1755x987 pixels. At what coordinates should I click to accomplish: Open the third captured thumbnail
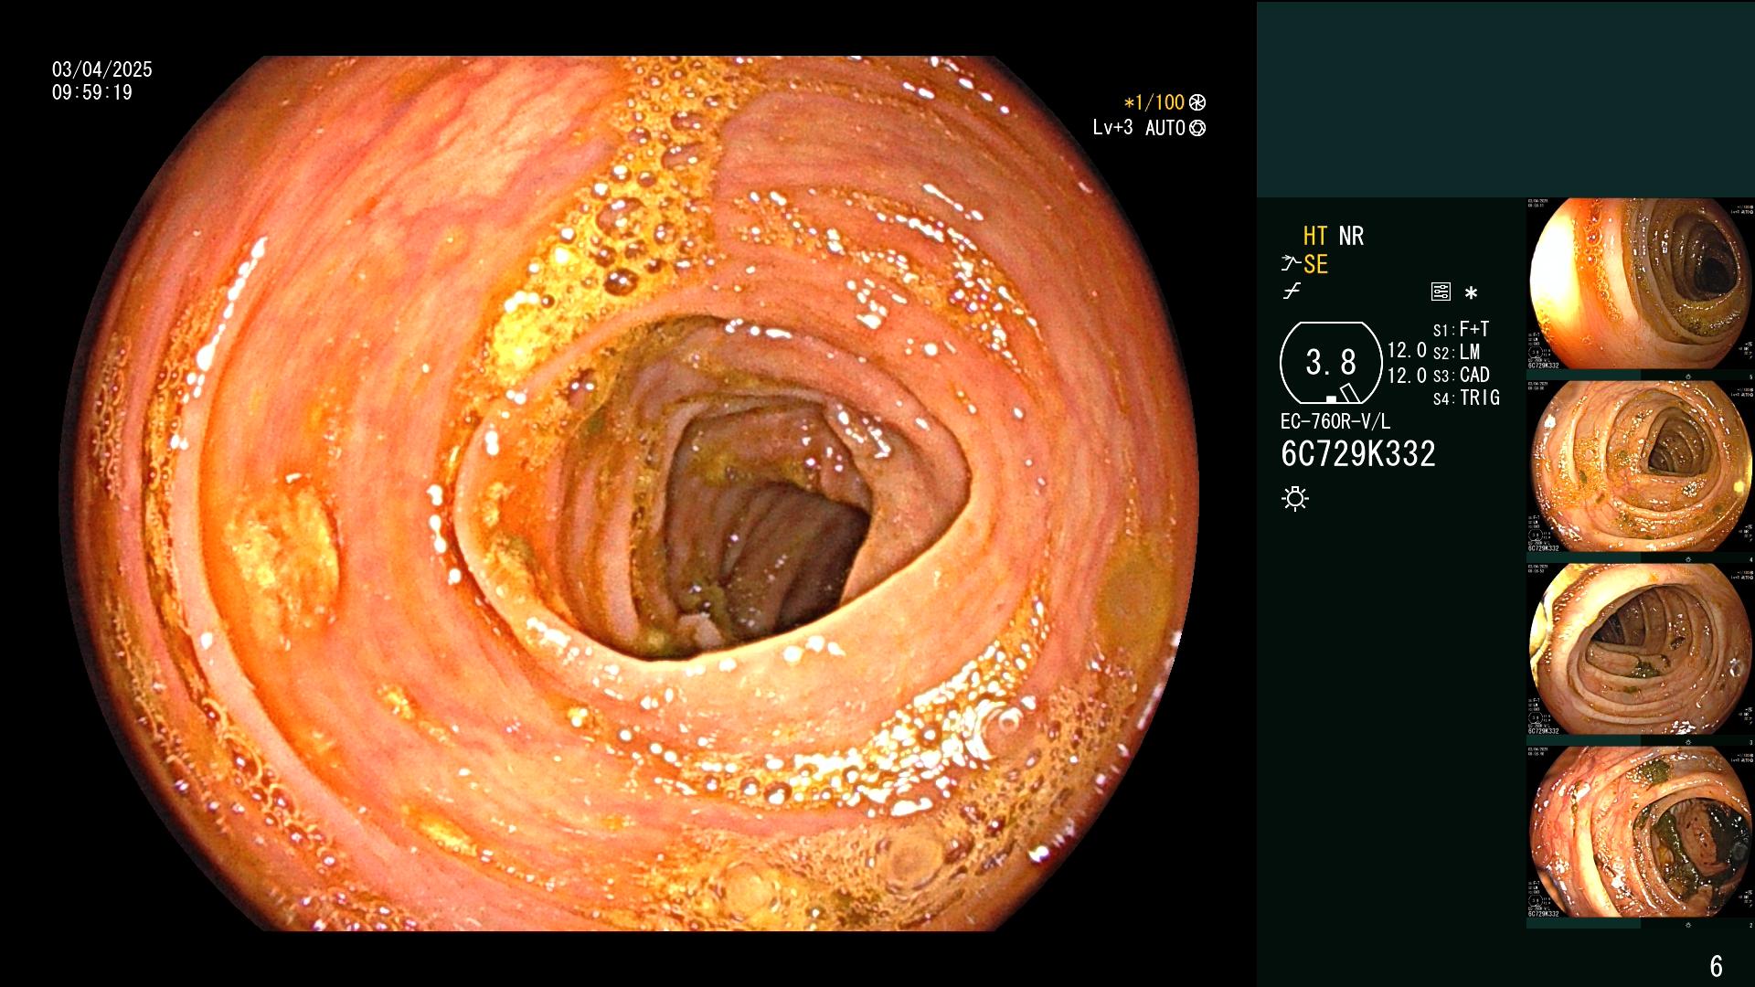[1641, 650]
